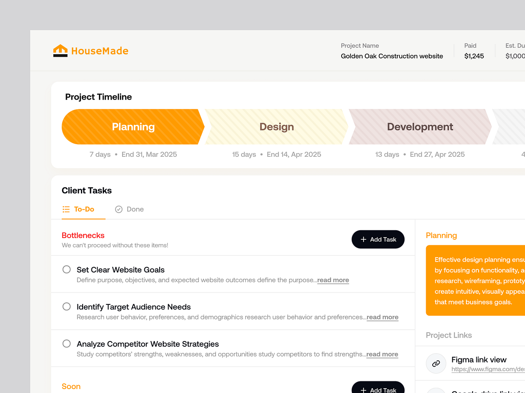Mark Set Clear Website Goals as complete
Screen dimensions: 525x393
pos(66,269)
